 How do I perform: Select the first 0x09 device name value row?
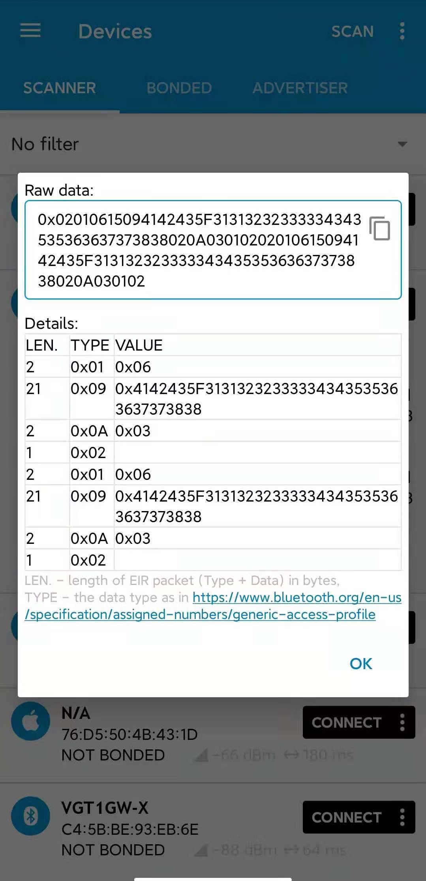[x=213, y=398]
